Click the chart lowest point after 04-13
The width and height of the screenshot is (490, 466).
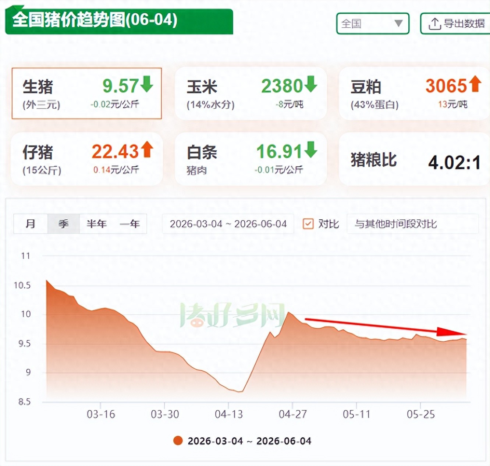pyautogui.click(x=241, y=392)
